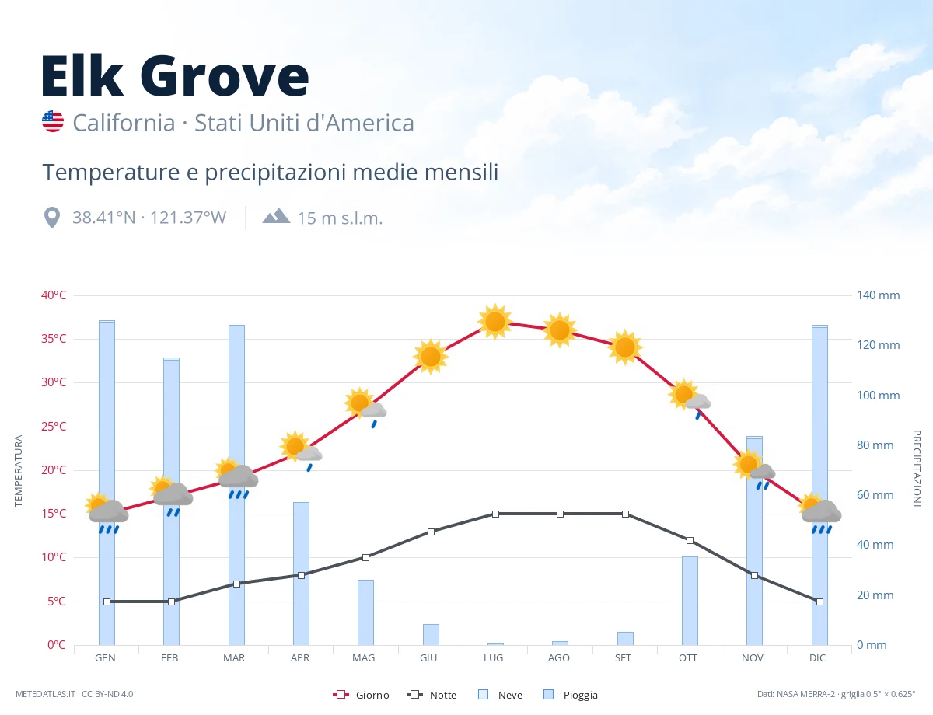Click the DIC night temperature marker
Screen dimensions: 933x715
(x=819, y=602)
